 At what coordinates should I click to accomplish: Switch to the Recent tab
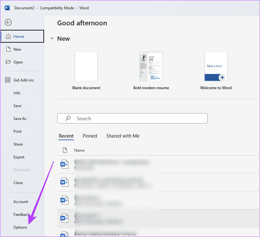[66, 136]
